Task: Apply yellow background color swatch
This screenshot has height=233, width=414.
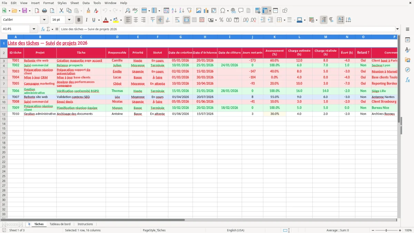Action: coord(116,20)
